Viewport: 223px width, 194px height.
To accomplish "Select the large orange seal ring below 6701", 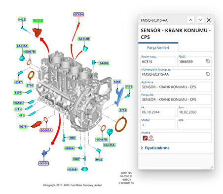I will pos(121,125).
